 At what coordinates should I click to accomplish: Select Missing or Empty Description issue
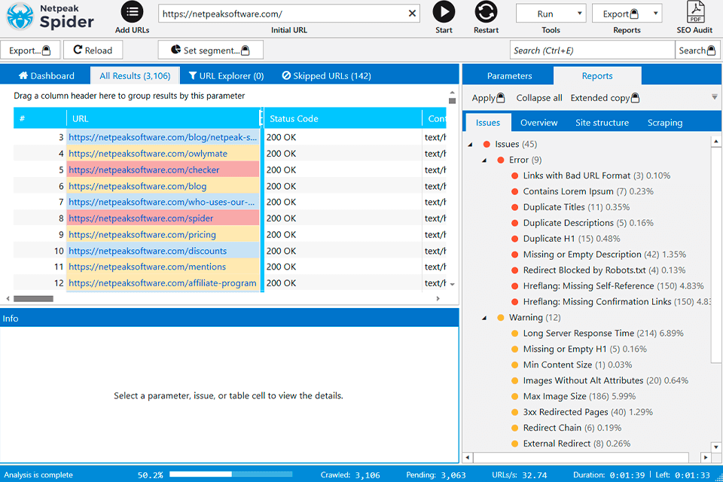point(605,254)
